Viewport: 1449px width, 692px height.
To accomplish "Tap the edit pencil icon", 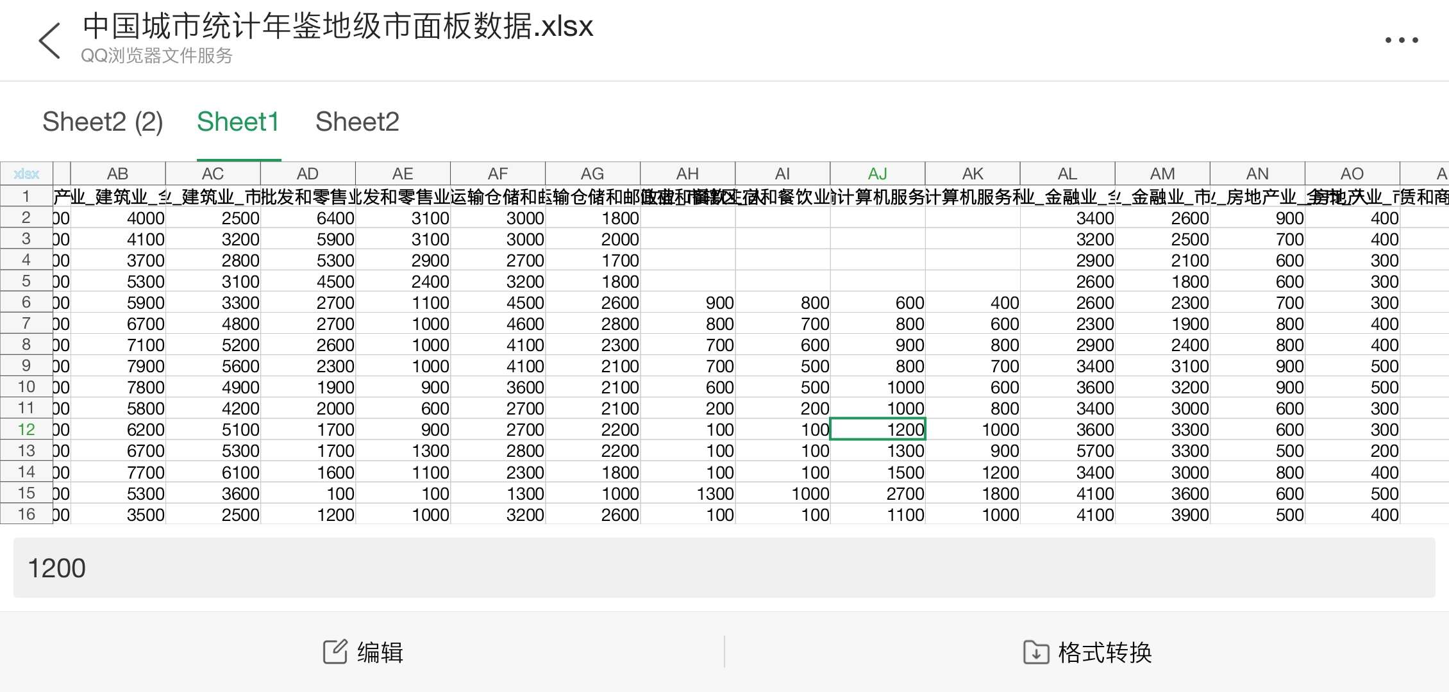I will tap(335, 652).
